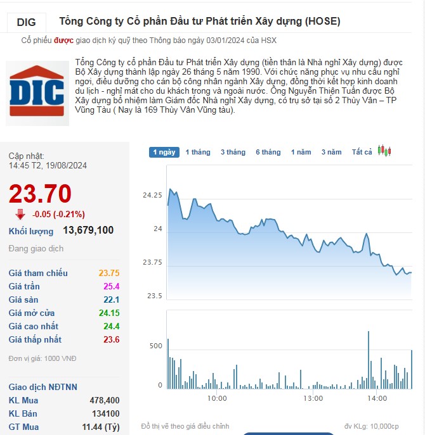The height and width of the screenshot is (435, 425).
Task: Switch chart to candlestick view icon
Action: pos(384,151)
